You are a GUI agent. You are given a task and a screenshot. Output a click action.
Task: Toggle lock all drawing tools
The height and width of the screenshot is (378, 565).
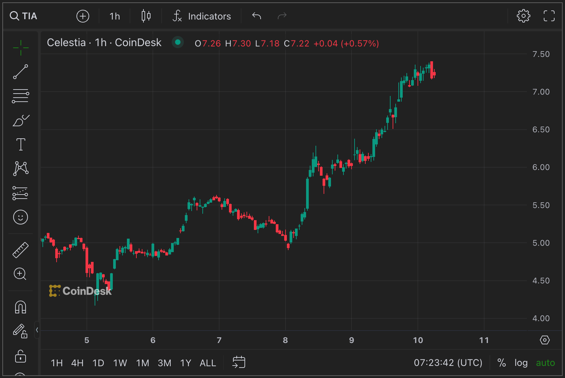pyautogui.click(x=21, y=356)
